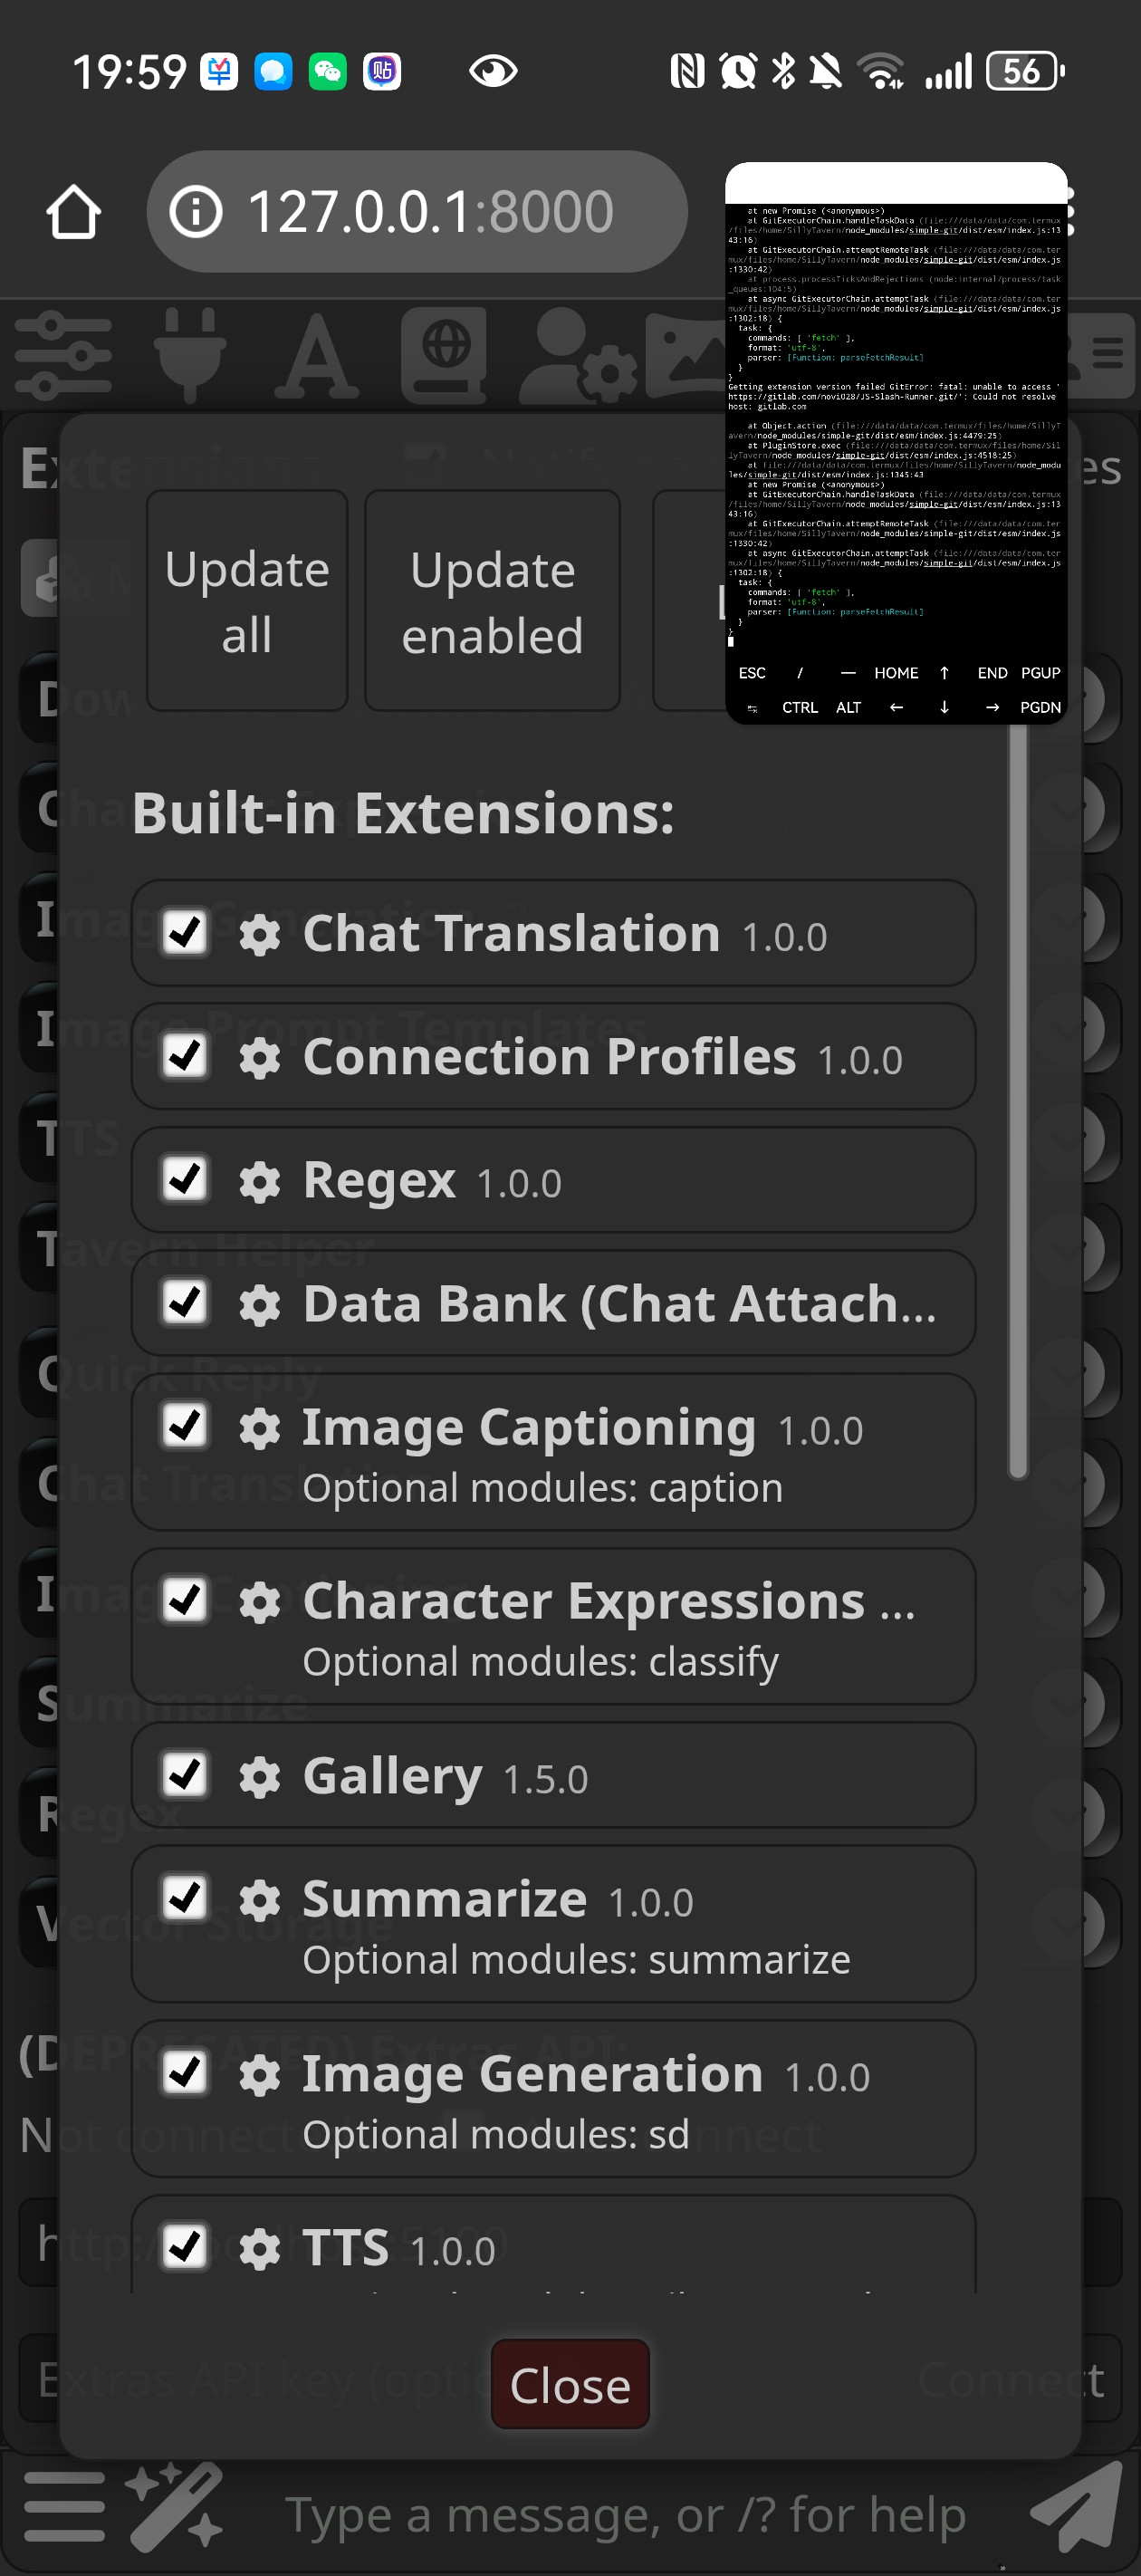Click gear icon next to Regex
This screenshot has width=1141, height=2576.
coord(260,1182)
